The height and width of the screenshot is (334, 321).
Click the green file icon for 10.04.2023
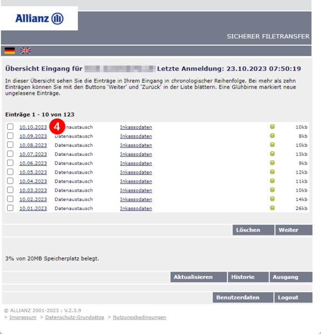[x=272, y=181]
